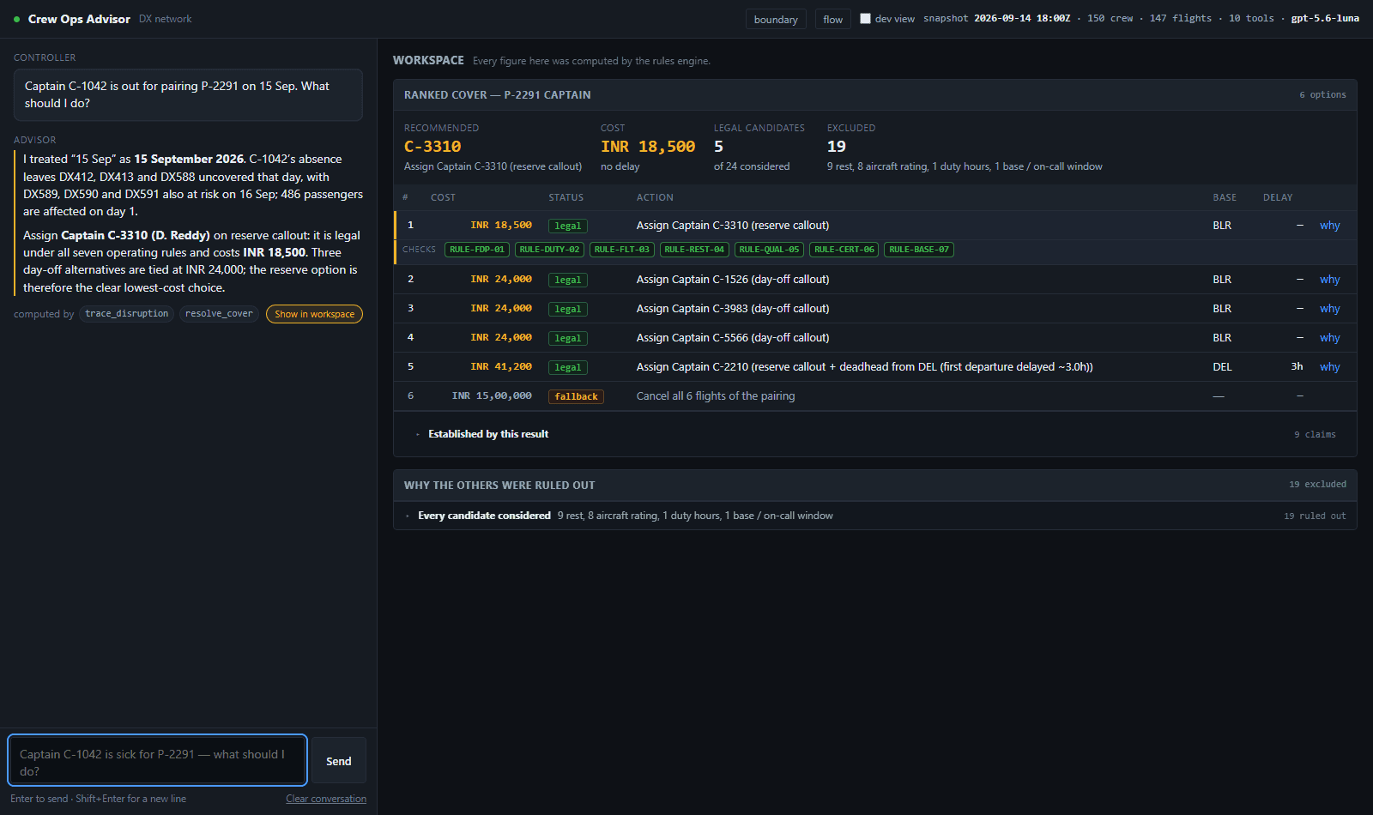Screen dimensions: 1373x815
Task: Open the resolve_cover tool chip
Action: coord(219,314)
